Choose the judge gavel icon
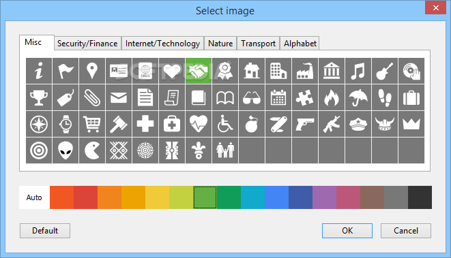The image size is (451, 258). pos(119,124)
